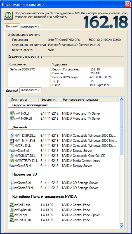Click the NVMCTRAY.DLL file name
The image size is (132, 234).
click(x=26, y=161)
